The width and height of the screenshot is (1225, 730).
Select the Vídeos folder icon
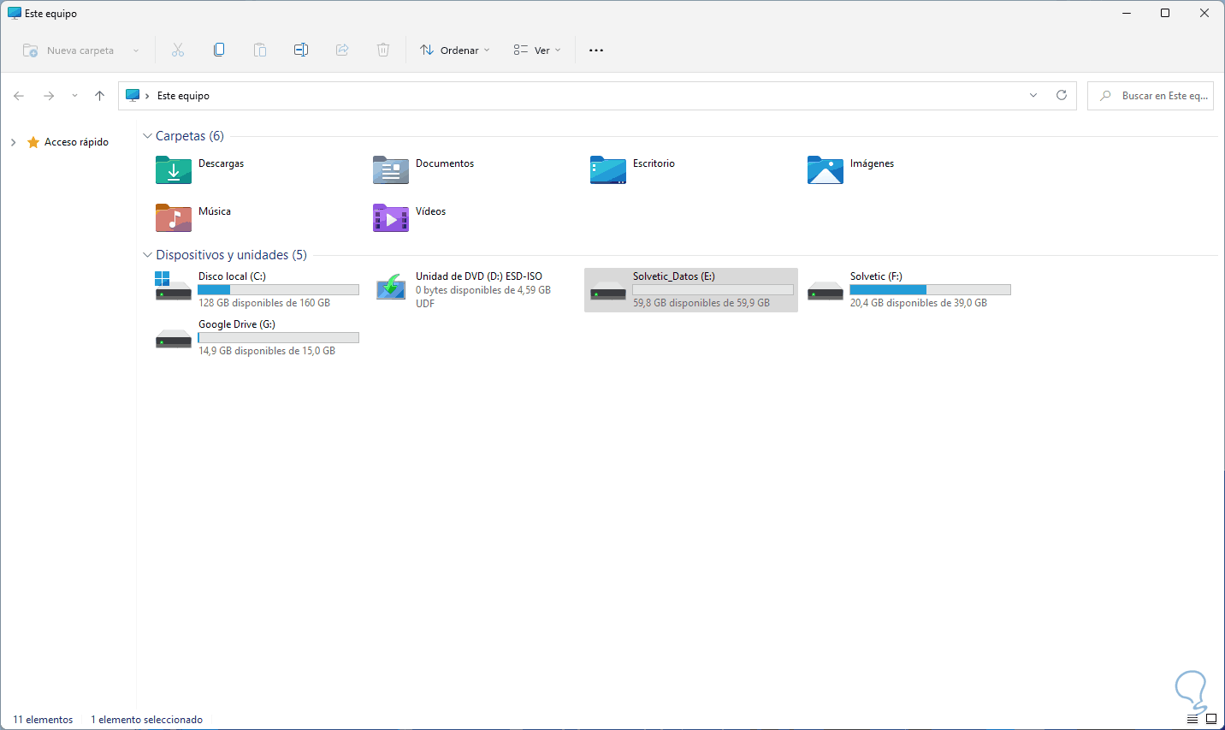391,217
